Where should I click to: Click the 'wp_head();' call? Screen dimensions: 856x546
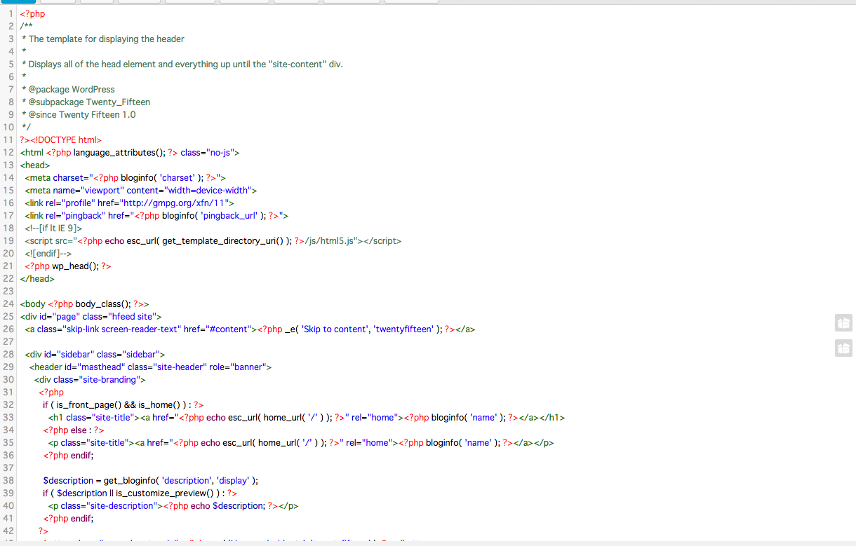point(75,266)
